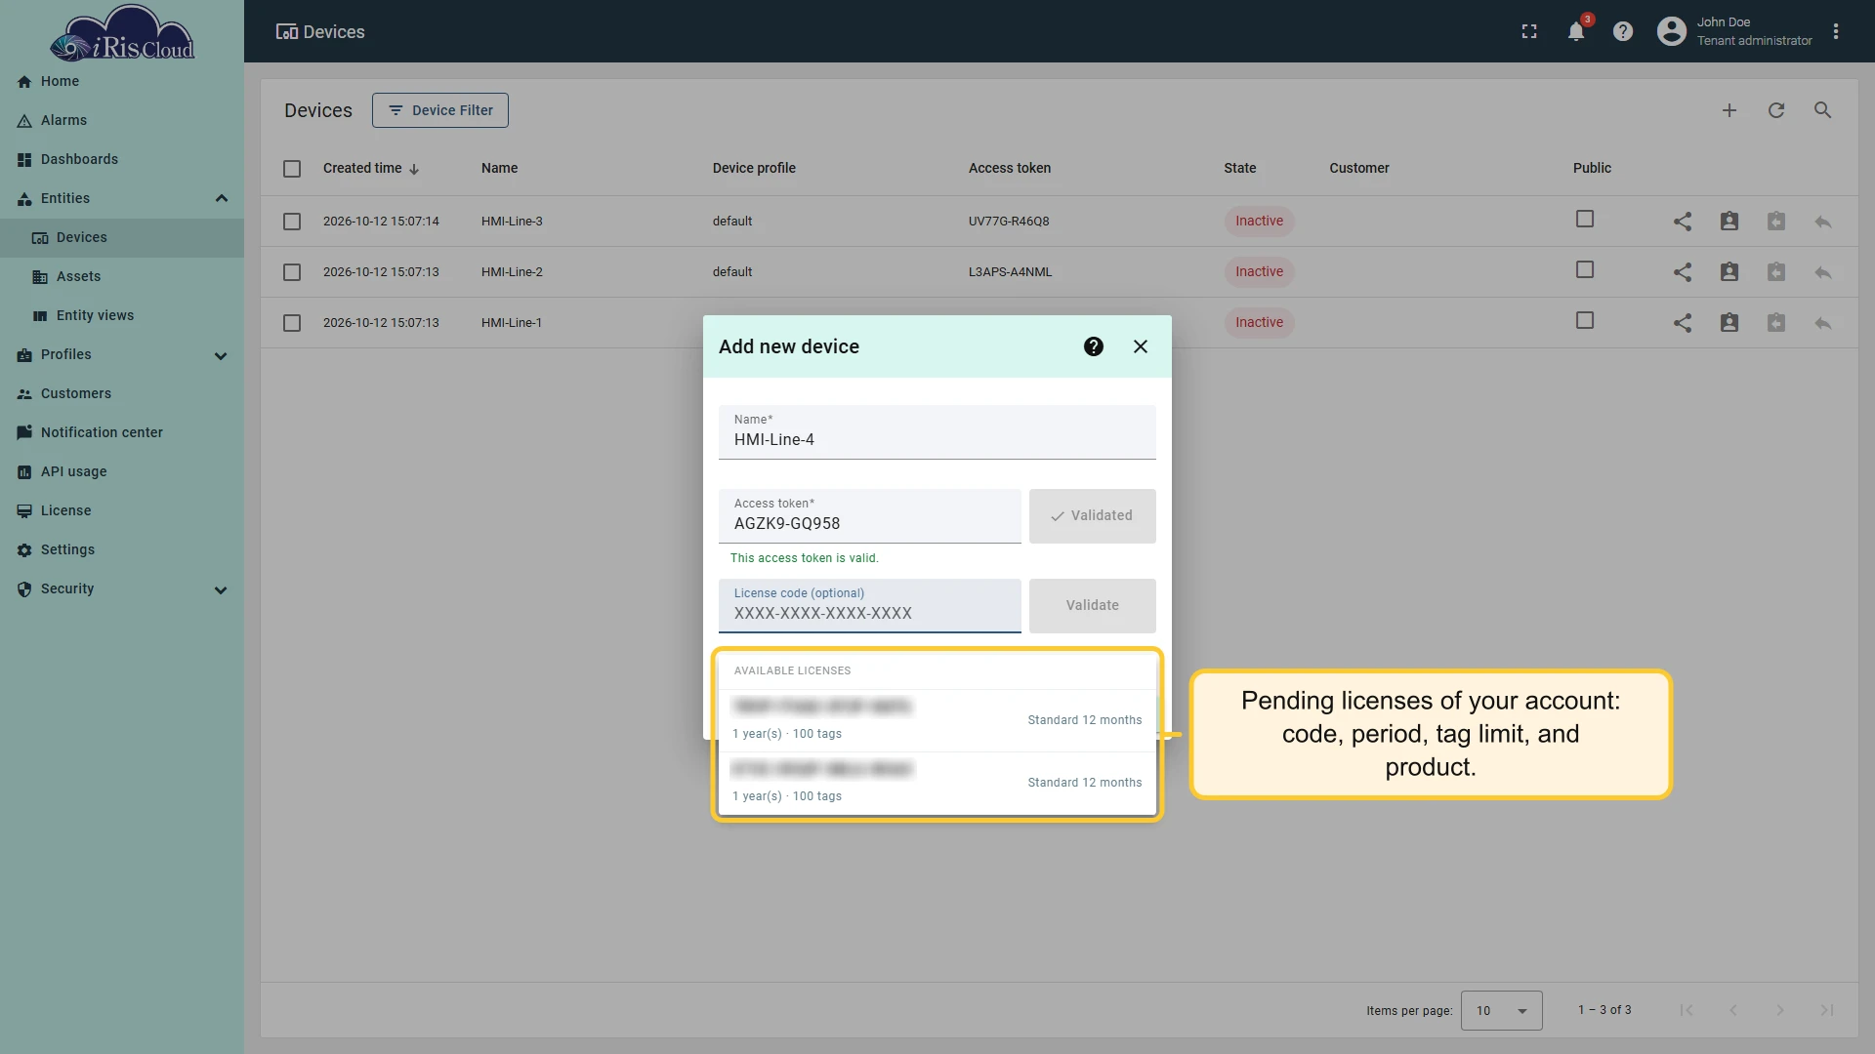Sort by the Created time column
The width and height of the screenshot is (1875, 1054).
click(x=371, y=168)
